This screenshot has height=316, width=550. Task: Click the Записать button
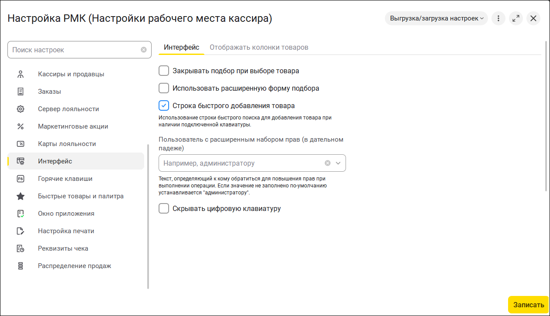coord(529,305)
